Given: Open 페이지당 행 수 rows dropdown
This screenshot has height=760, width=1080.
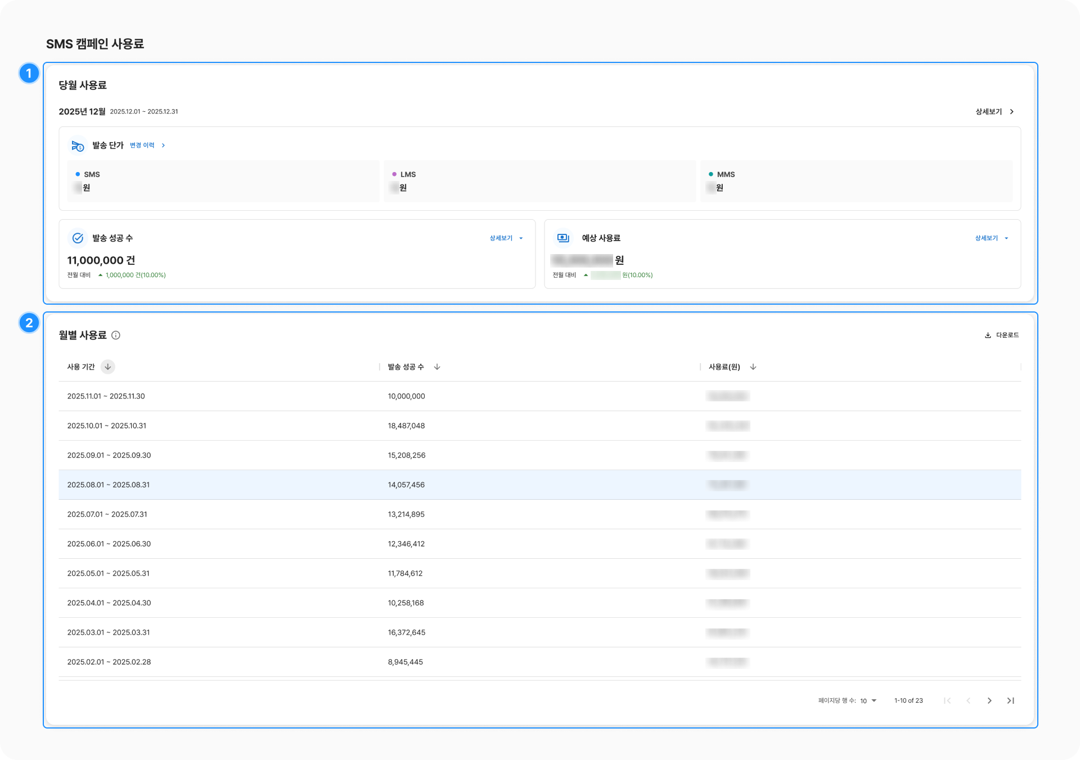Looking at the screenshot, I should [x=868, y=701].
